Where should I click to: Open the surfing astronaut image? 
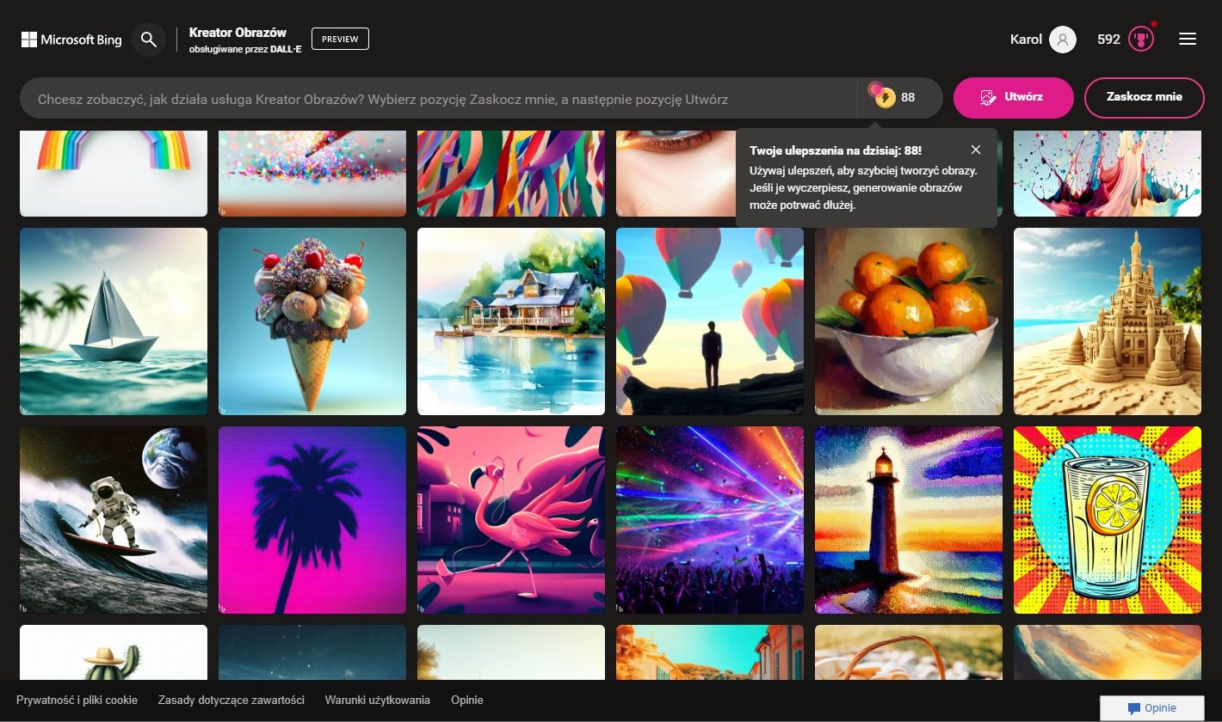(114, 520)
